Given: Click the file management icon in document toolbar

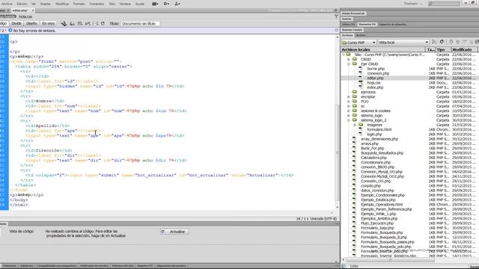Looking at the screenshot, I should pos(80,23).
